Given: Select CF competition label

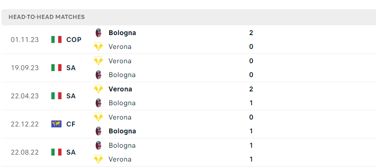Looking at the screenshot, I should pos(71,124).
